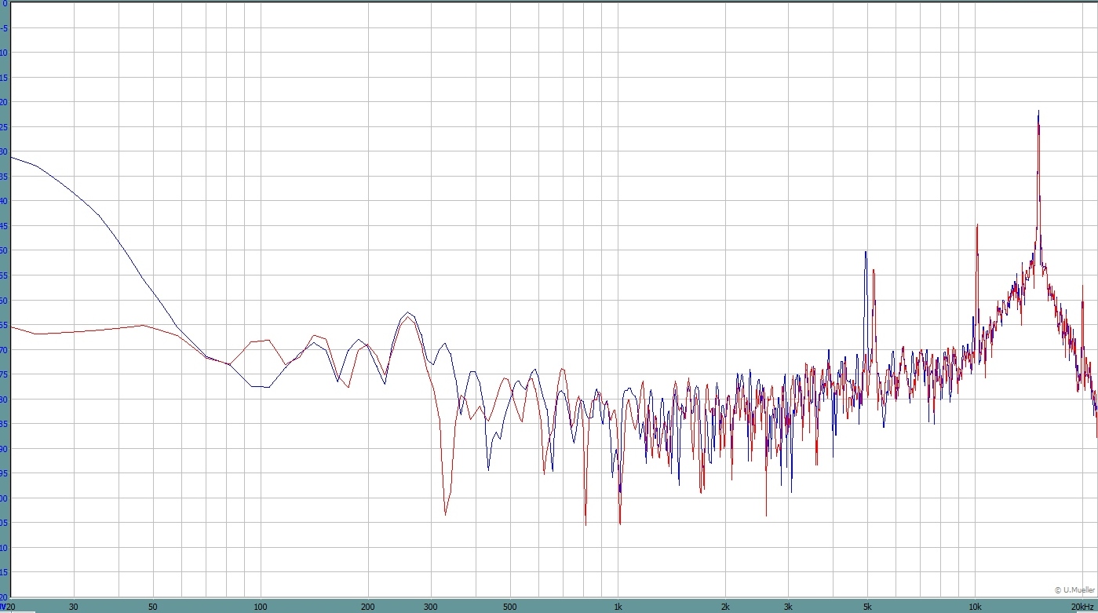The height and width of the screenshot is (613, 1098).
Task: Click the 300 frequency axis label
Action: click(x=431, y=607)
